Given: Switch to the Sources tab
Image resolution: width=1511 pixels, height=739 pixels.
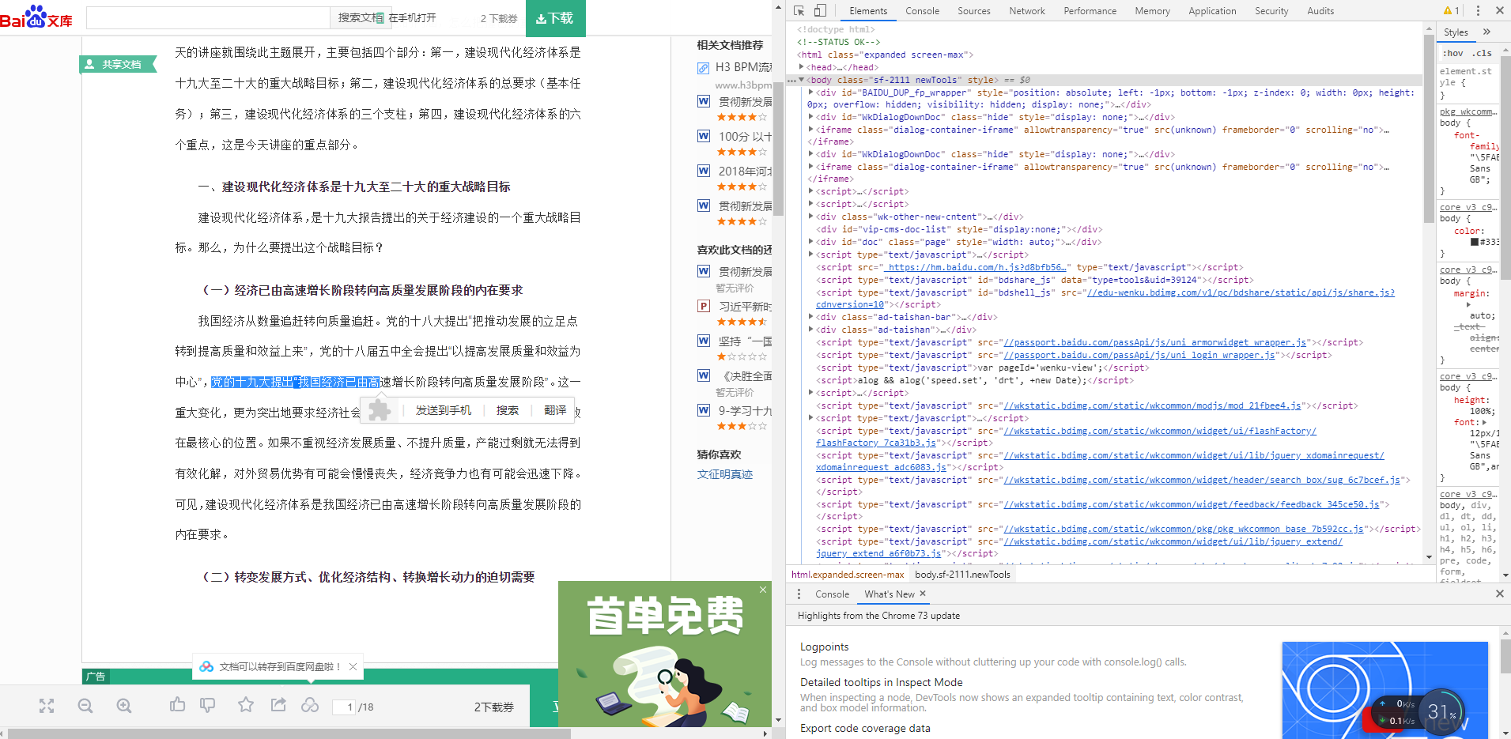Looking at the screenshot, I should pyautogui.click(x=973, y=11).
